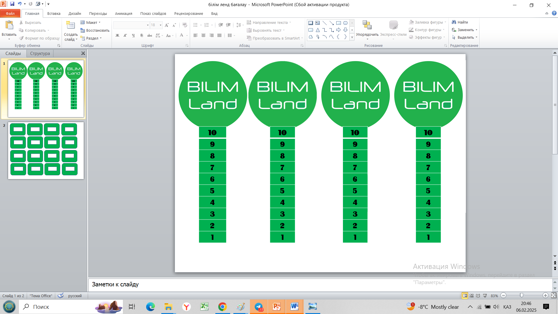Image resolution: width=558 pixels, height=314 pixels.
Task: Click the zoom slider handle
Action: (521, 296)
